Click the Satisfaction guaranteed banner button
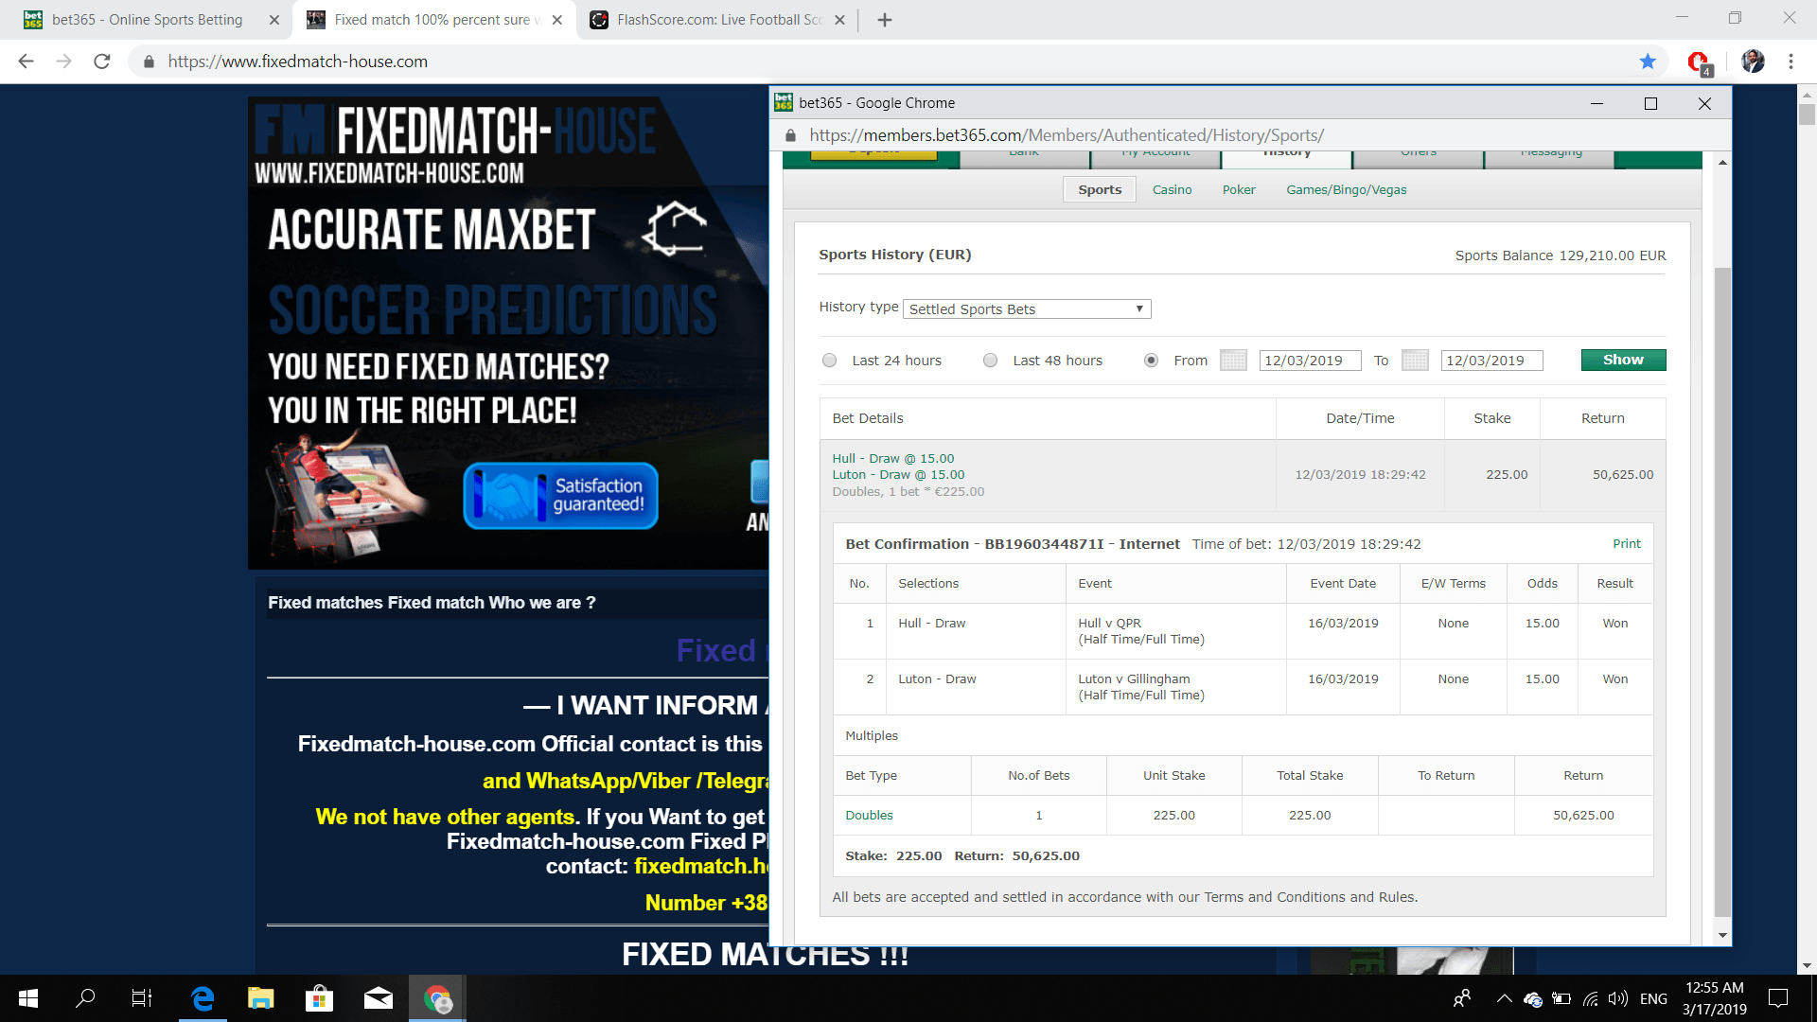Screen dimensions: 1817x1022 click(x=560, y=496)
